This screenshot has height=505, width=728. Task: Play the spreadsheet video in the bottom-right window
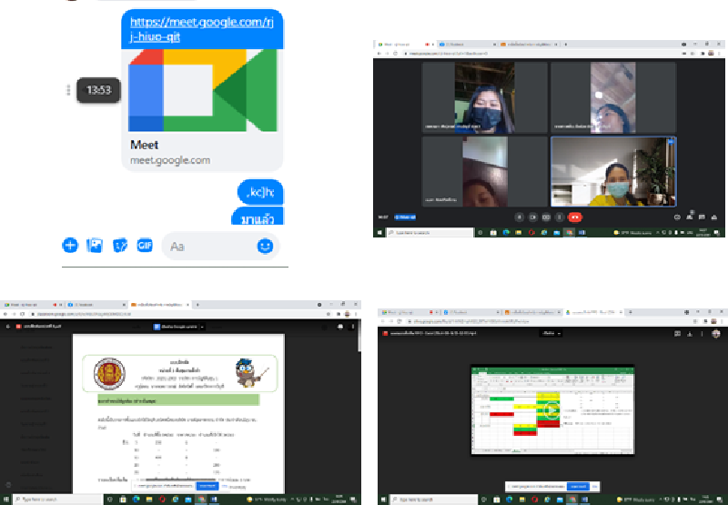(550, 409)
